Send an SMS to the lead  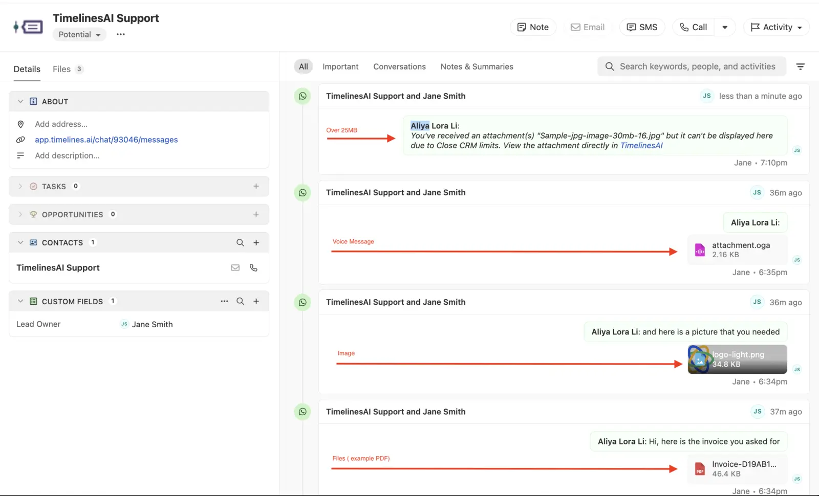pyautogui.click(x=642, y=27)
